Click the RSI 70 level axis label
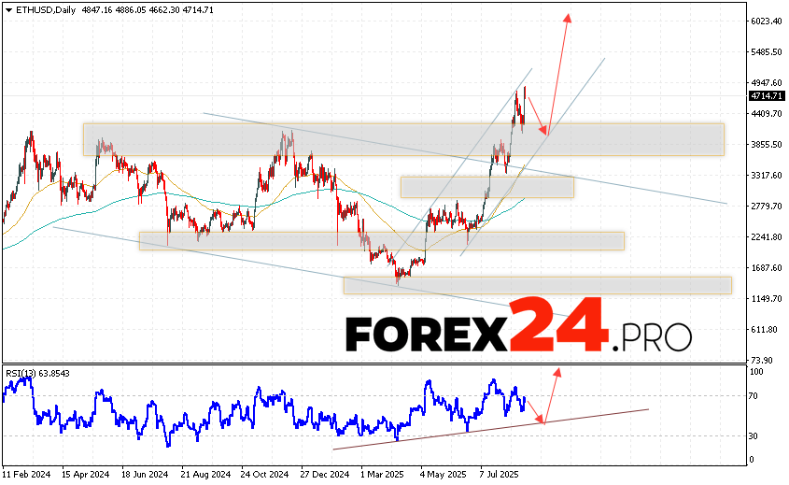Viewport: 789px width, 485px height. pos(754,396)
